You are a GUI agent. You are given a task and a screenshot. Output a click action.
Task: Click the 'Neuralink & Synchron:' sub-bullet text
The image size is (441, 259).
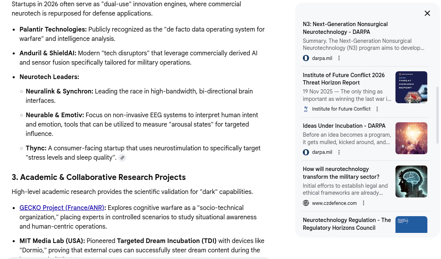(x=59, y=91)
